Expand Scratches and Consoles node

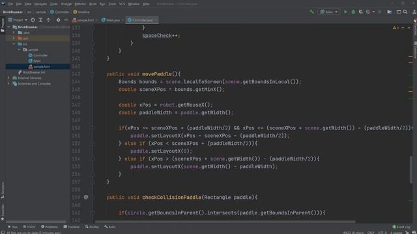8,84
